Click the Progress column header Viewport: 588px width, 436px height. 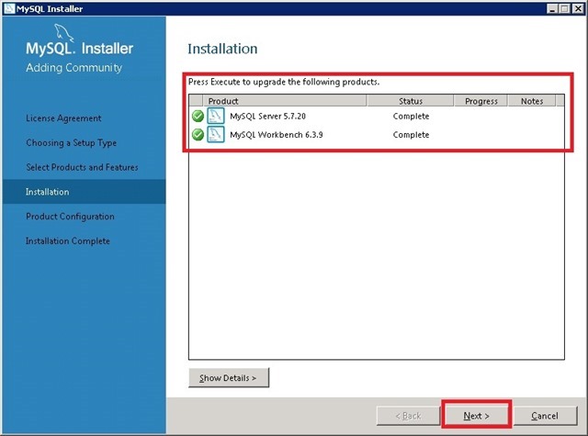pos(481,101)
